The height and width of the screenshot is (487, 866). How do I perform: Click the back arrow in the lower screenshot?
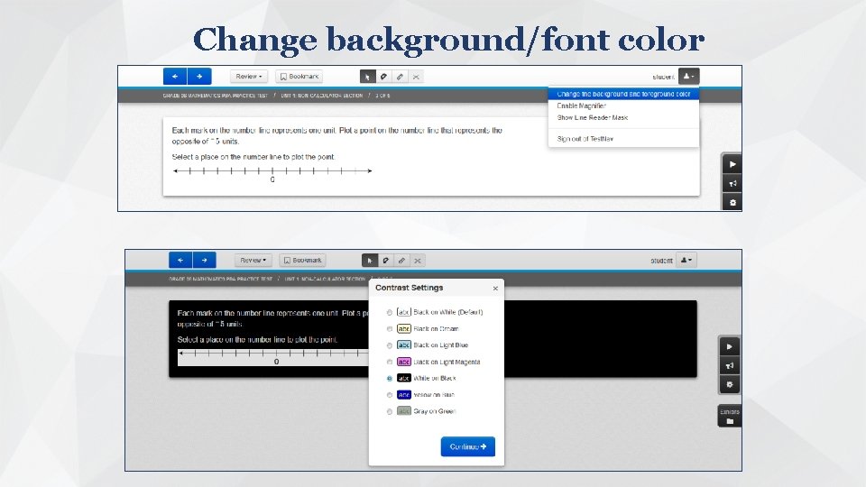[180, 260]
